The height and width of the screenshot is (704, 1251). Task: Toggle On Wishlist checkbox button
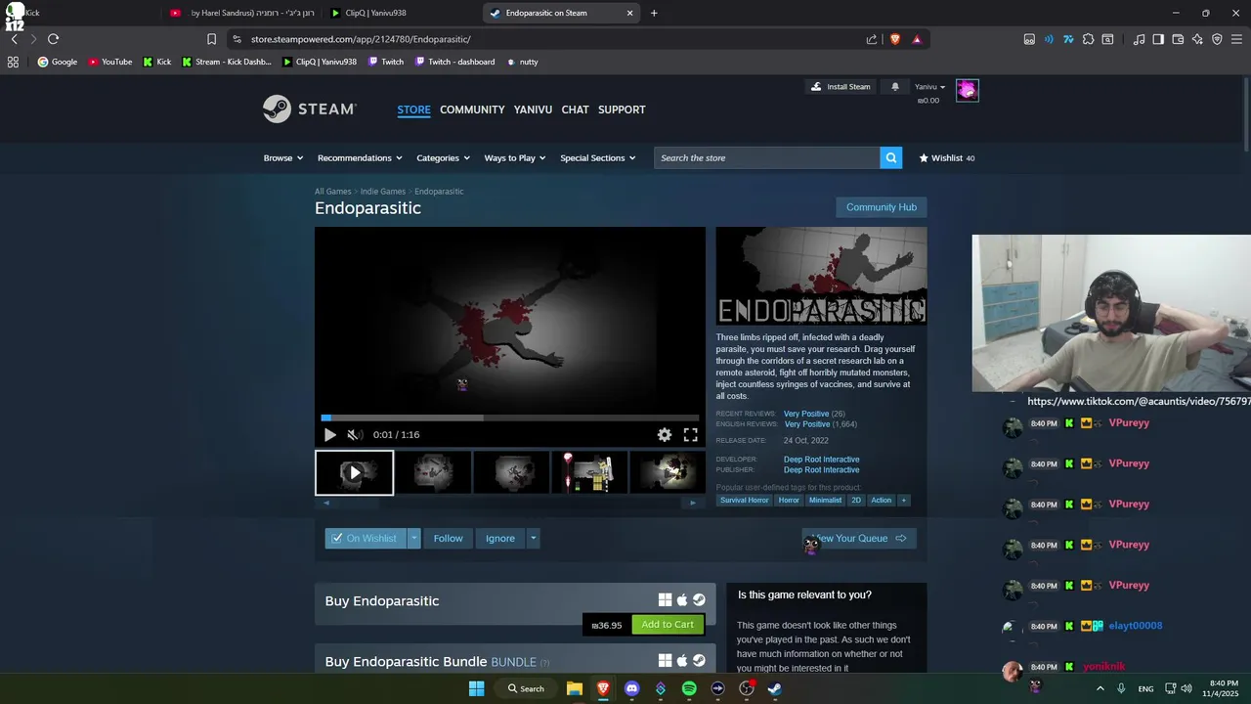[x=366, y=538]
